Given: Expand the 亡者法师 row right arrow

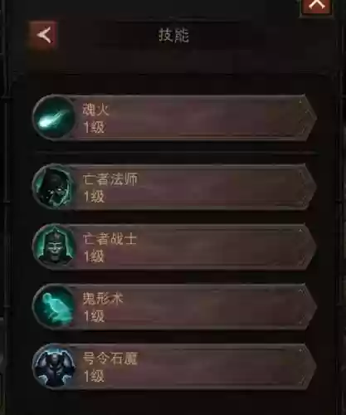Looking at the screenshot, I should pyautogui.click(x=308, y=187).
